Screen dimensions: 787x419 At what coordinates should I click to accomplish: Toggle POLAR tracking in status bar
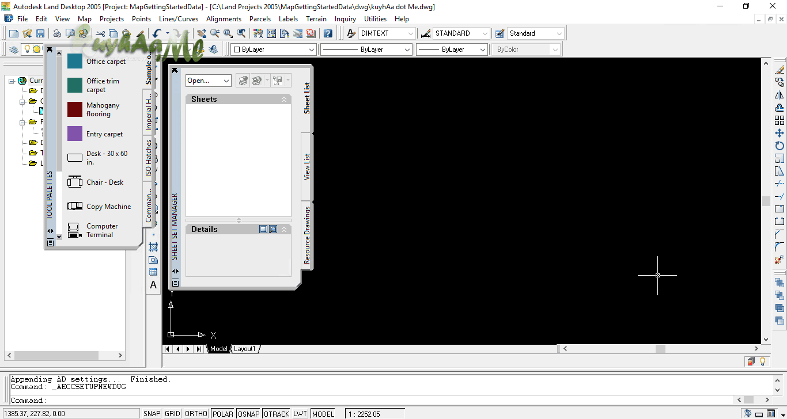223,414
